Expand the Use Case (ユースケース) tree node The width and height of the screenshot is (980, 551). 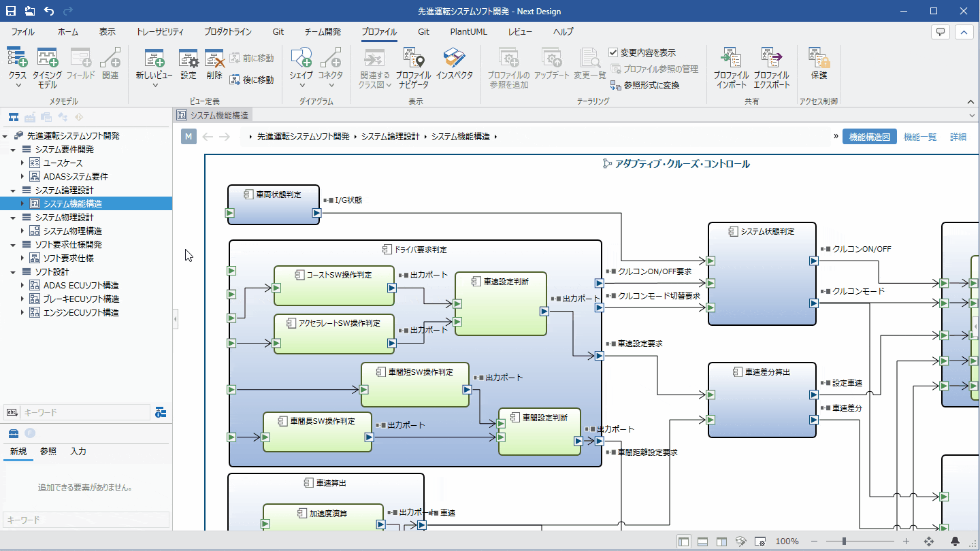(x=22, y=163)
